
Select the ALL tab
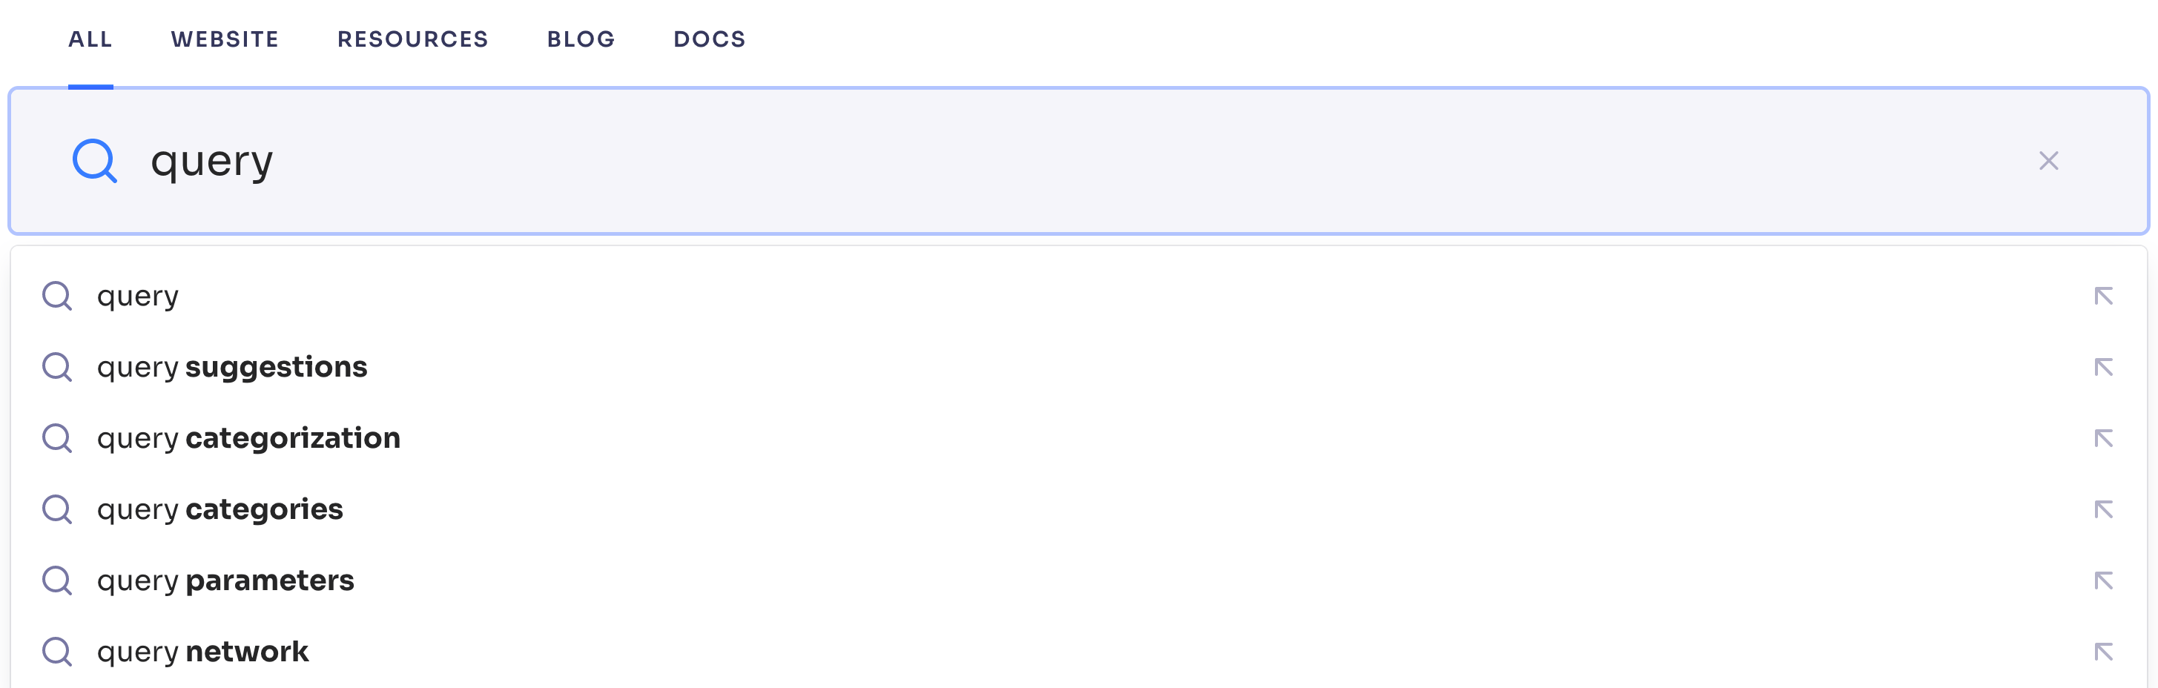pyautogui.click(x=90, y=39)
